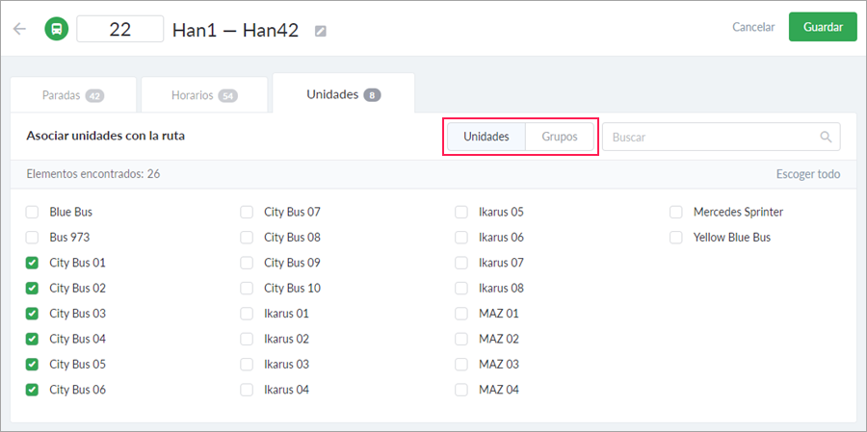Click the edit route name pencil icon
867x432 pixels.
(321, 31)
